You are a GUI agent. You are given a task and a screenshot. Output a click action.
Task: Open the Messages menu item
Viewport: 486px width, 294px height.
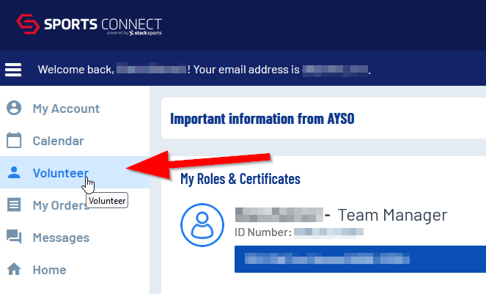61,238
